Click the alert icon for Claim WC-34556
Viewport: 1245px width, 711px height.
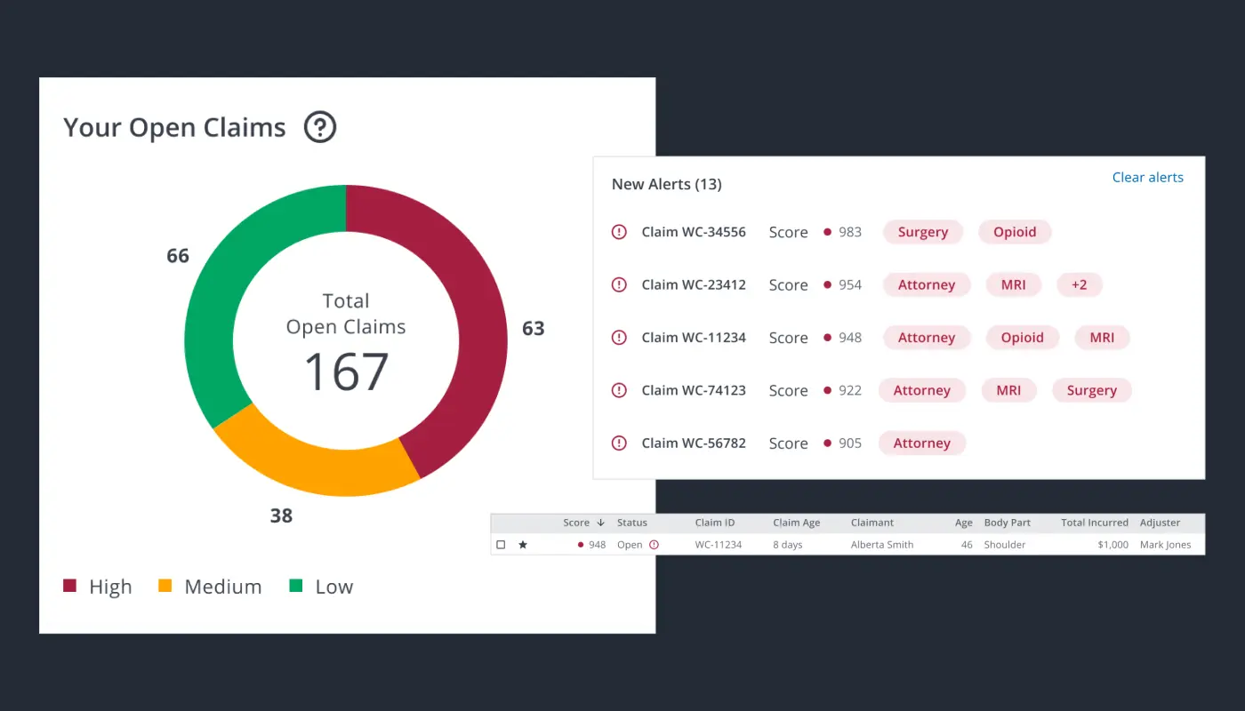pyautogui.click(x=619, y=231)
